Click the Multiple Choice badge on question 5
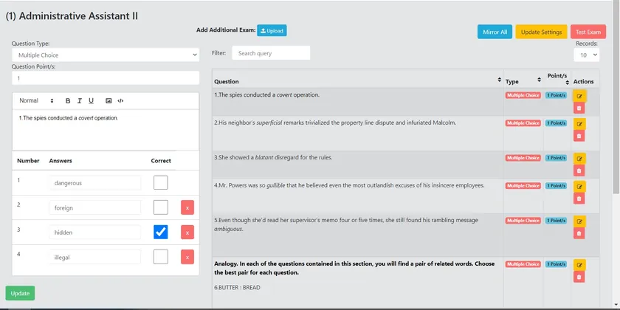 523,220
